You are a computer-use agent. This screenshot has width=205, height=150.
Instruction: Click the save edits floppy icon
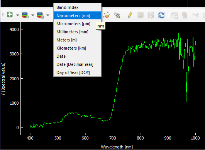pyautogui.click(x=151, y=15)
